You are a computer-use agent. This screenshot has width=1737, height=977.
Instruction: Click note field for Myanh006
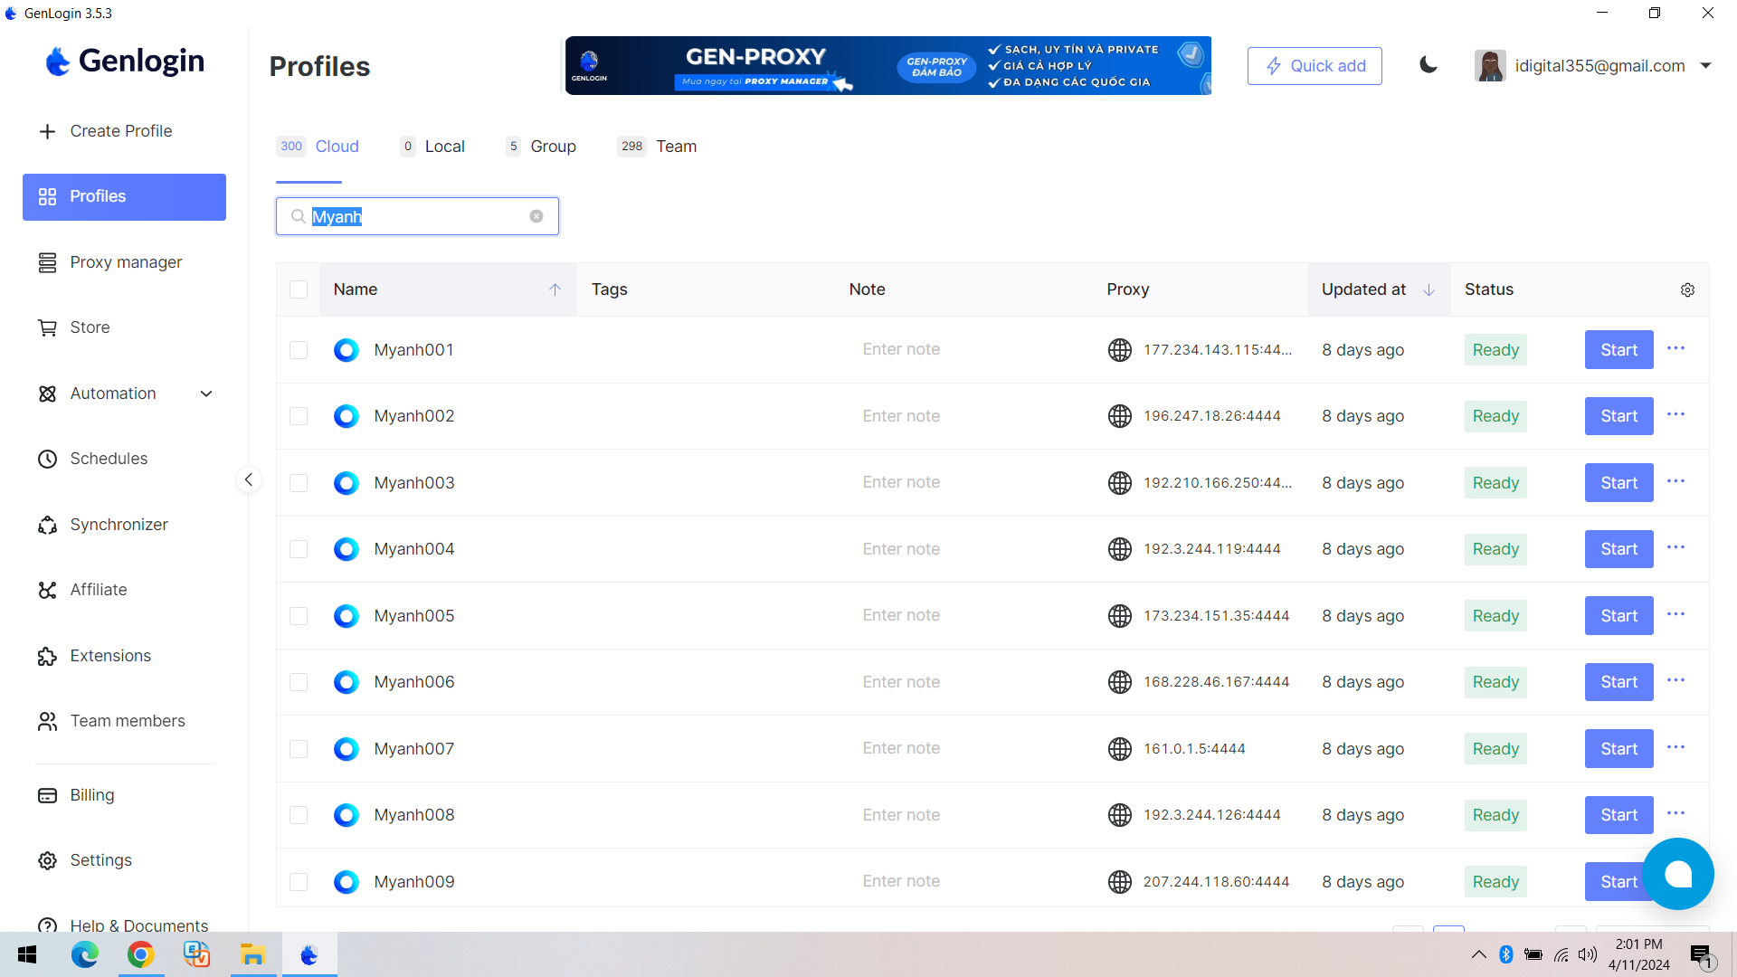coord(901,682)
